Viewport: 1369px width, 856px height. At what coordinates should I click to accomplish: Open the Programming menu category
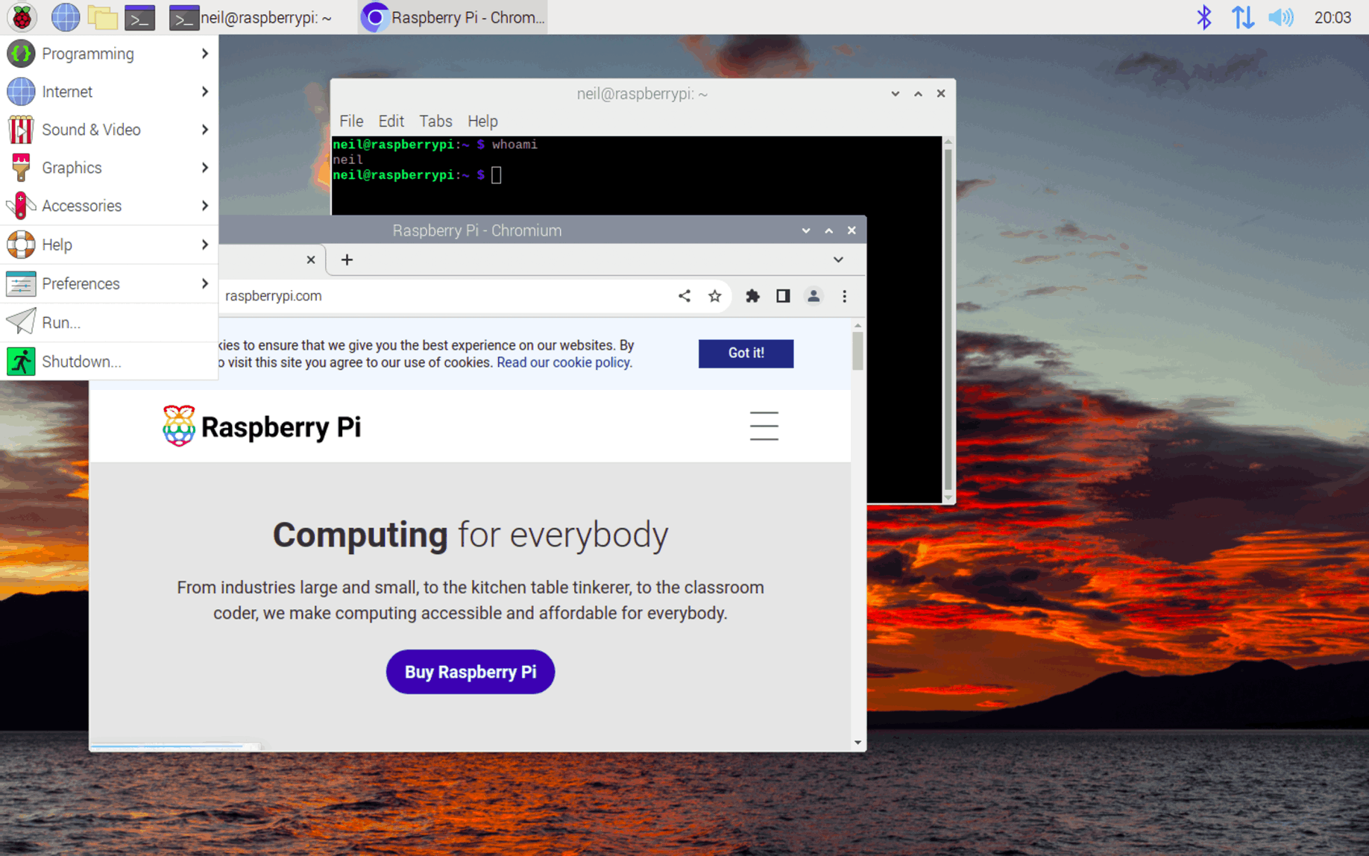109,54
